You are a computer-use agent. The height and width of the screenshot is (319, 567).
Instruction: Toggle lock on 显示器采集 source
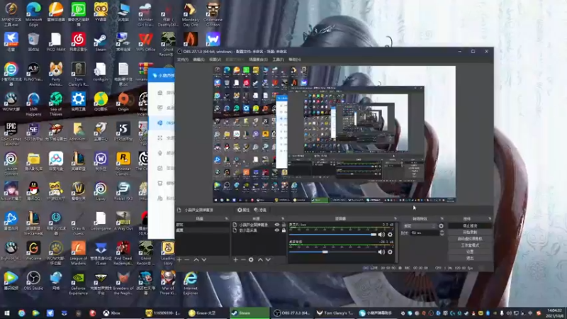tap(284, 230)
